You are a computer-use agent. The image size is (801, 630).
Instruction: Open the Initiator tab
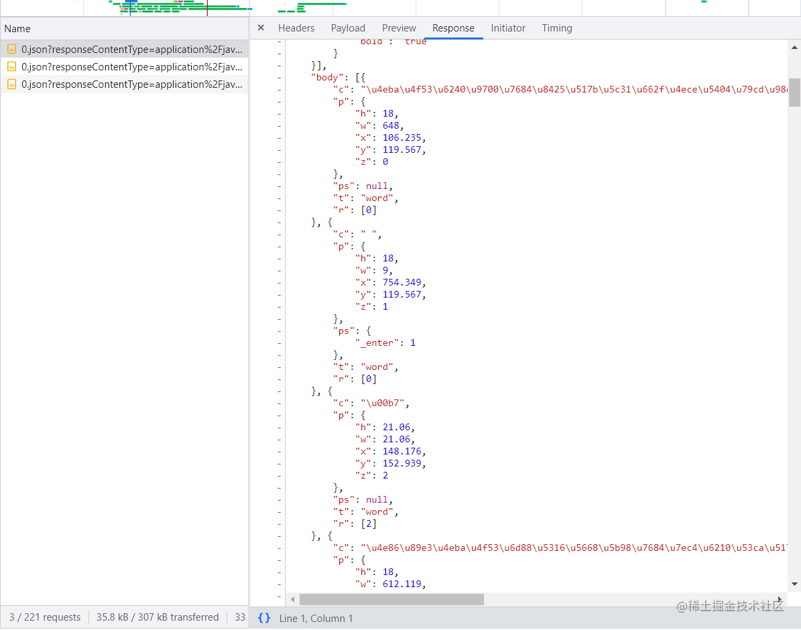[x=508, y=28]
